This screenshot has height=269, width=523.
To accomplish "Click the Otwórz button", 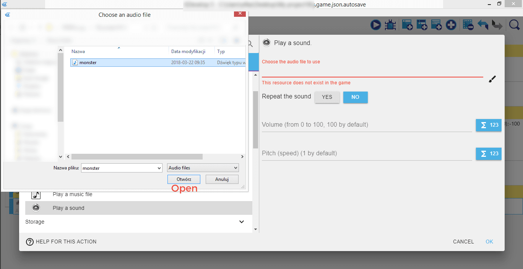I will [x=184, y=179].
